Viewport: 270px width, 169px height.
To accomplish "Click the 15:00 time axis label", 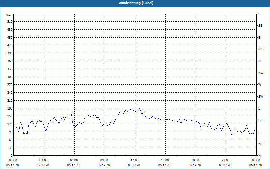I will (165, 160).
